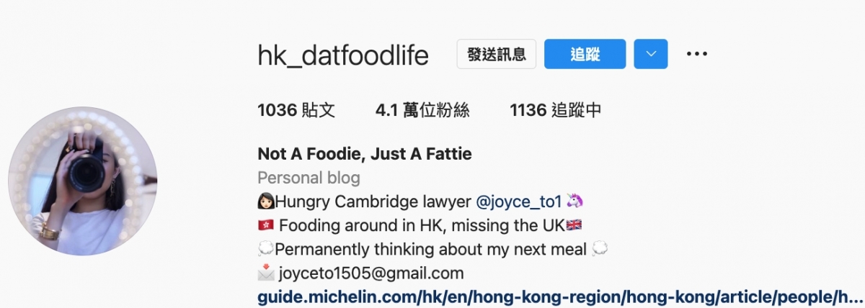View the 1136 追蹤中 following list

pyautogui.click(x=556, y=110)
